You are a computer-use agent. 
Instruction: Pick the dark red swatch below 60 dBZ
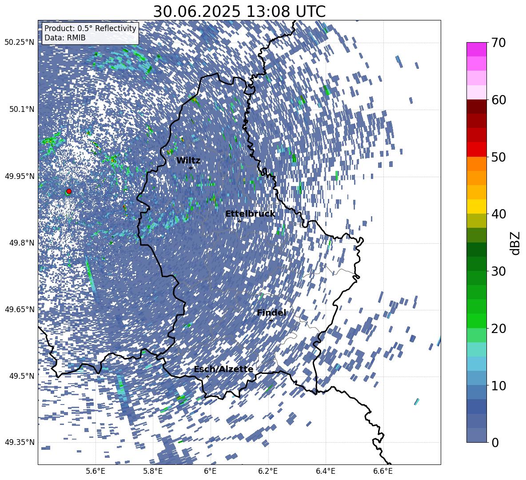[476, 107]
